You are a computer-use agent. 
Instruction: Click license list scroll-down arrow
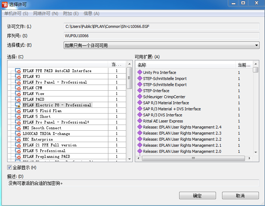pyautogui.click(x=129, y=159)
